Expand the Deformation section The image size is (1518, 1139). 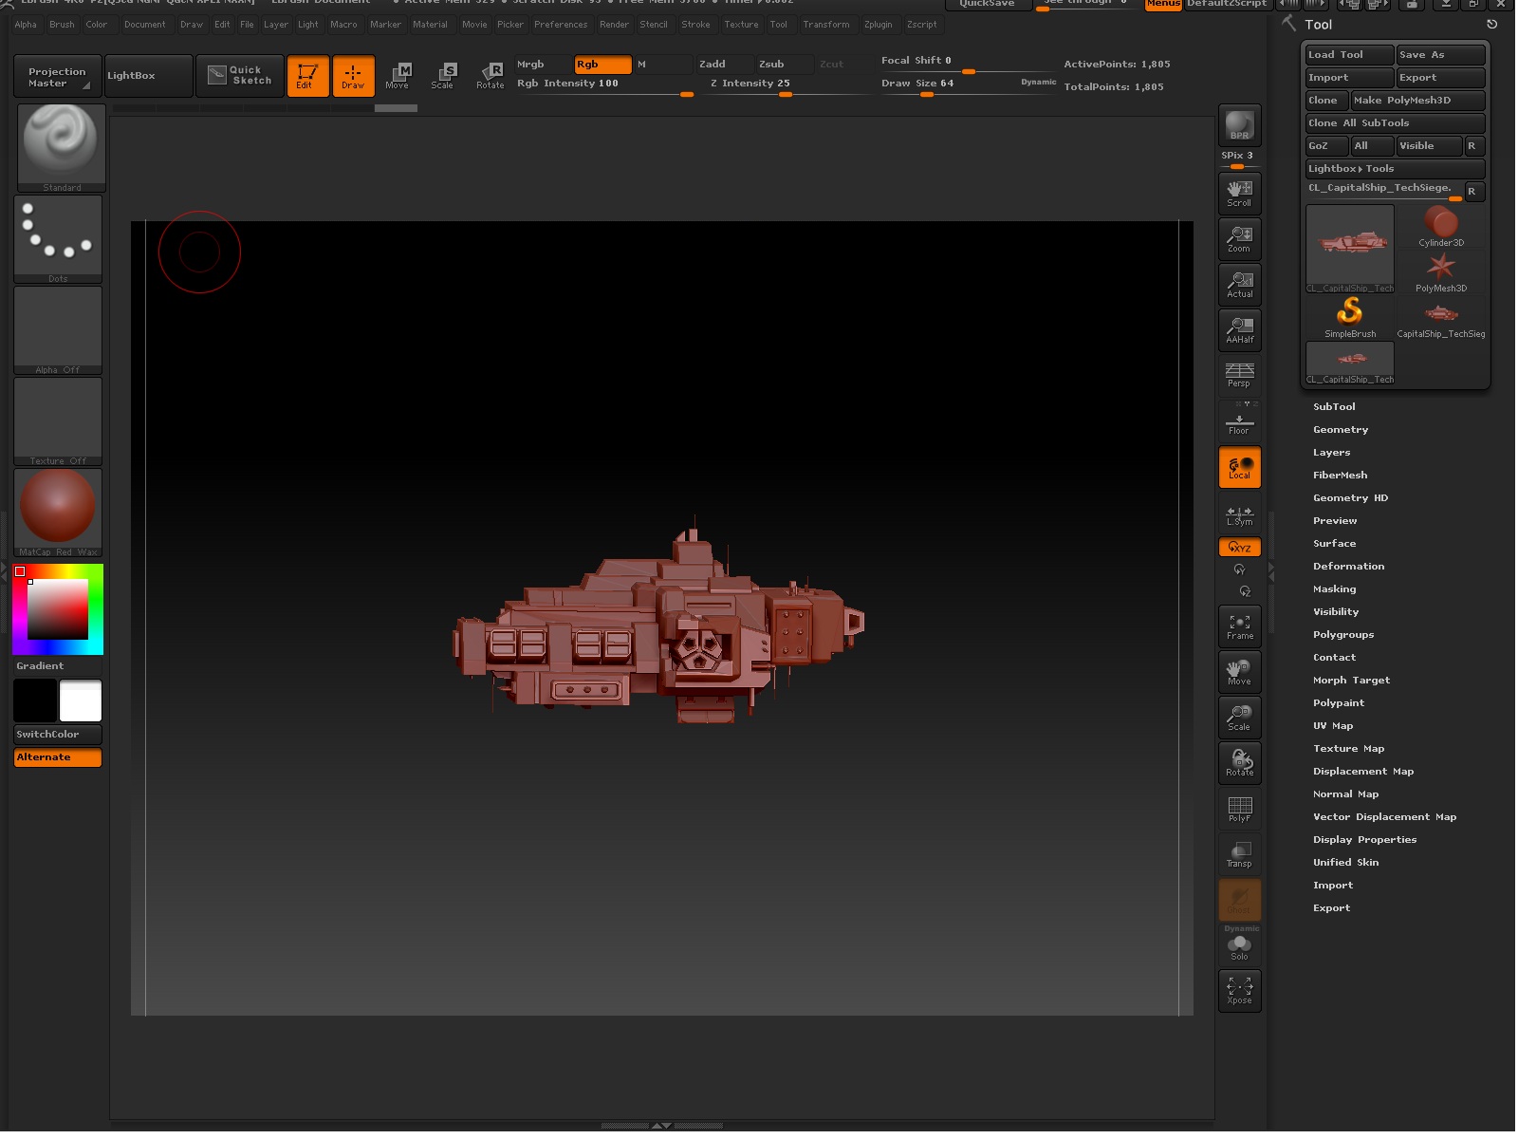click(x=1348, y=566)
